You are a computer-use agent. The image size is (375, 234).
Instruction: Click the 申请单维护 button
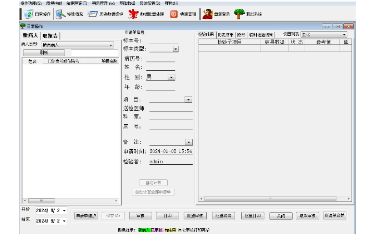(x=86, y=216)
